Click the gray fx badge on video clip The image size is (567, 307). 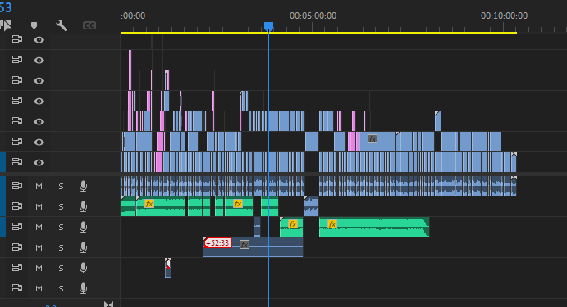[373, 139]
